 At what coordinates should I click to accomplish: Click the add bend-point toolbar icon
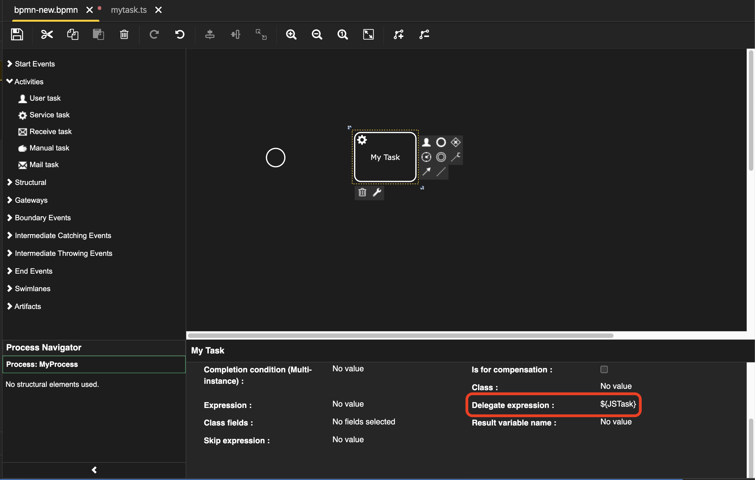point(398,34)
